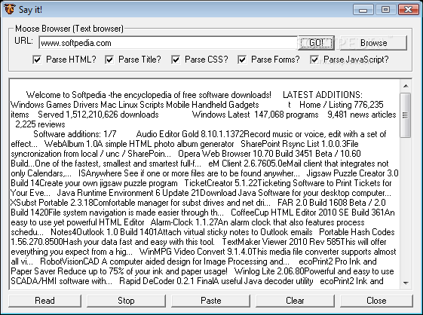The image size is (423, 315).
Task: Click text 'Welcome to Softpedia'
Action: pyautogui.click(x=66, y=95)
